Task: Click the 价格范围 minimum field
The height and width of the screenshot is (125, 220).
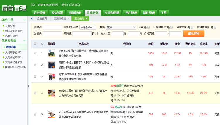Action: click(x=161, y=34)
